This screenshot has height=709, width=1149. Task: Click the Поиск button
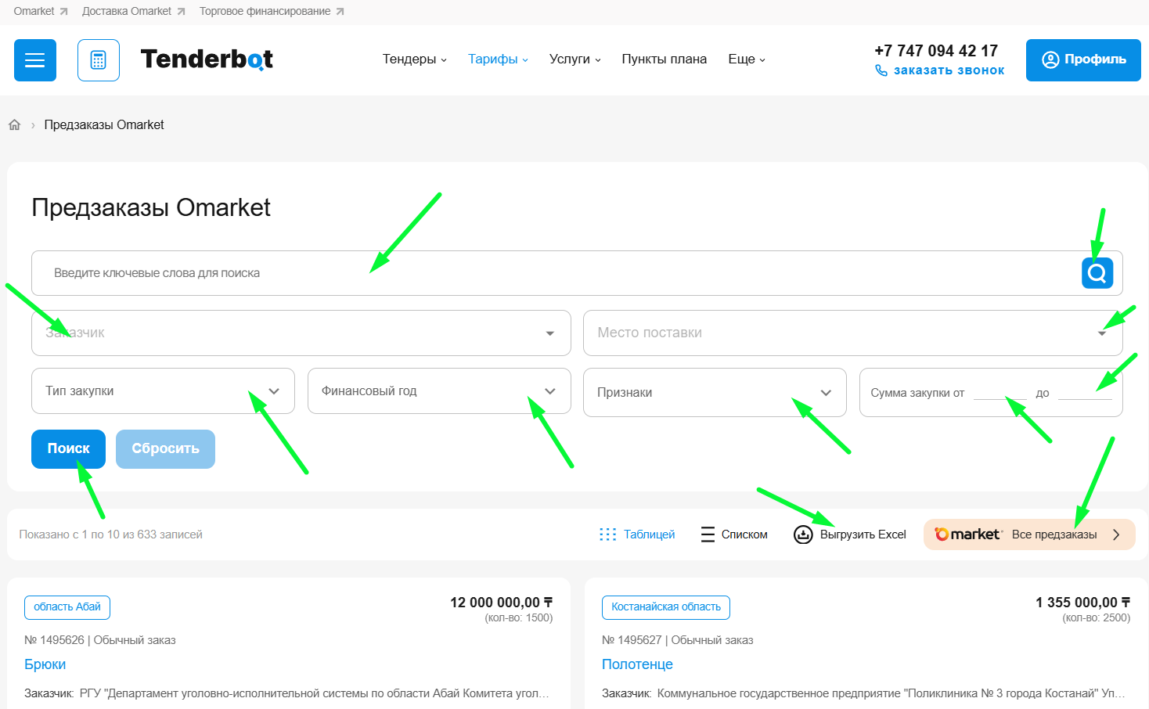pyautogui.click(x=68, y=449)
